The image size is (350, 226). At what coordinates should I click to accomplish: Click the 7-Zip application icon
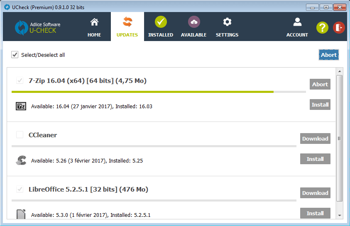21,106
